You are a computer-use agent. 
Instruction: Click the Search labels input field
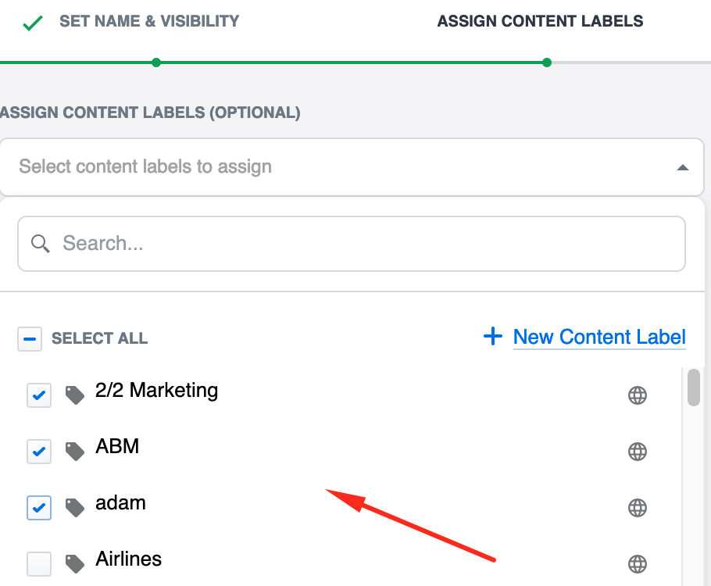pyautogui.click(x=367, y=244)
